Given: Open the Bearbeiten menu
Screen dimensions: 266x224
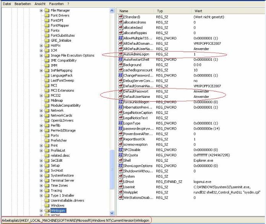Looking at the screenshot, I should pos(23,3).
